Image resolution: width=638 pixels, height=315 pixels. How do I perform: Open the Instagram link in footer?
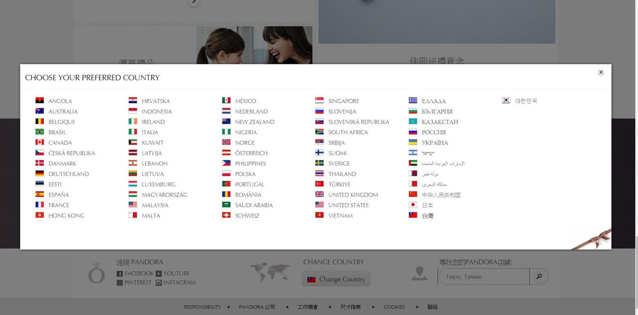[x=179, y=283]
